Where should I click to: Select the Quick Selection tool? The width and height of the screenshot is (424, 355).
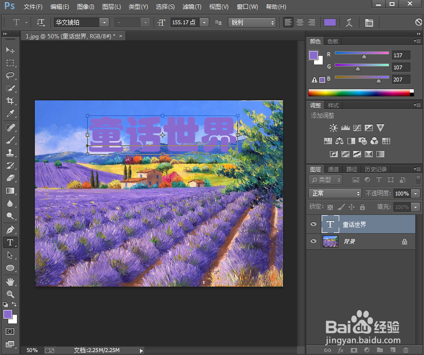10,88
